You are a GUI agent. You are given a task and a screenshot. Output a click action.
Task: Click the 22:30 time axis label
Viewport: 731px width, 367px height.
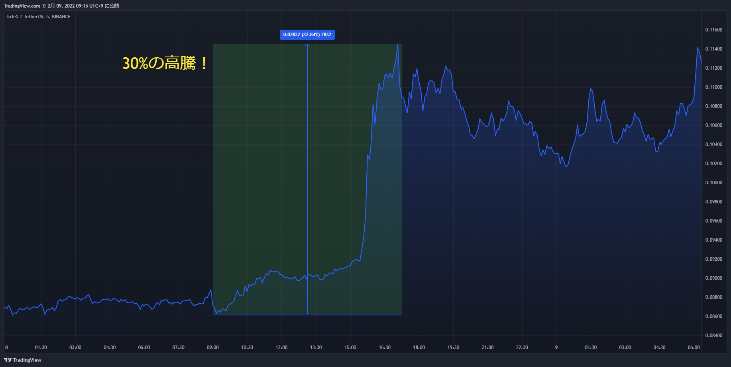pos(522,347)
